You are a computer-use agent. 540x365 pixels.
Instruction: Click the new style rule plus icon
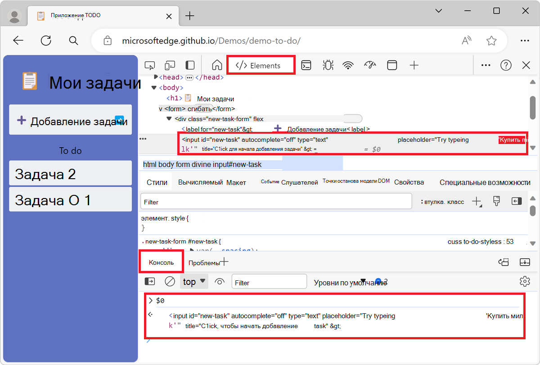click(x=477, y=202)
